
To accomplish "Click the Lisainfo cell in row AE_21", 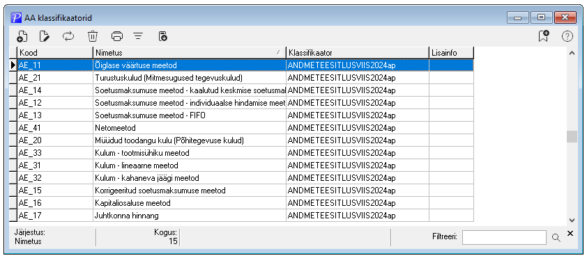I will pos(452,78).
